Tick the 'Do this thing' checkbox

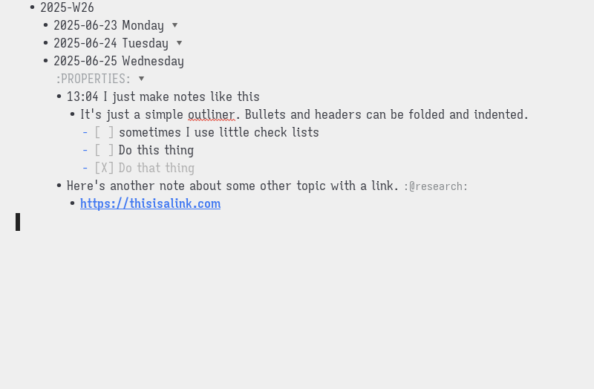pos(104,150)
